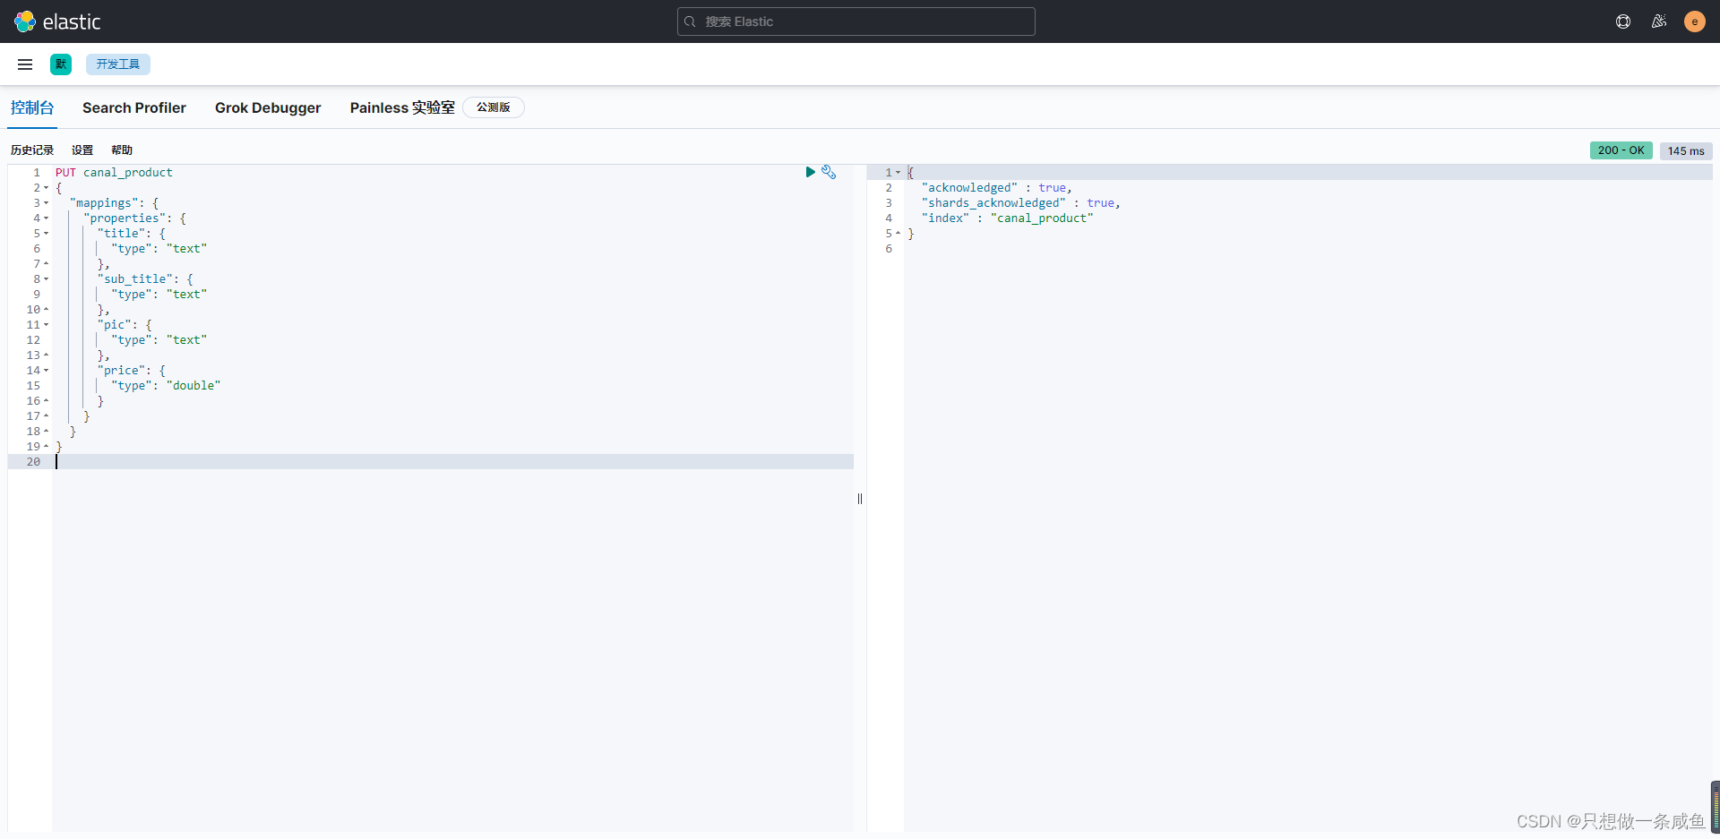The height and width of the screenshot is (839, 1720).
Task: Switch to the Painless 实验室 tab
Action: pos(402,107)
